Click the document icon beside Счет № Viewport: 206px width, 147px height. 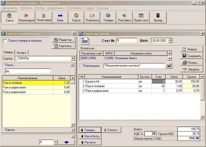[85, 41]
